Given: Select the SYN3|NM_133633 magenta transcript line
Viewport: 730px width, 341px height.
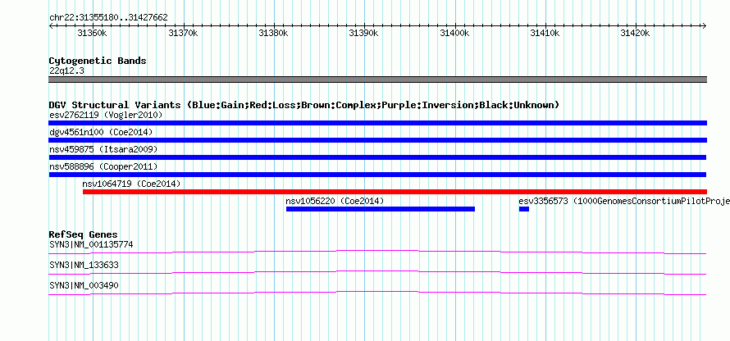Looking at the screenshot, I should (377, 273).
